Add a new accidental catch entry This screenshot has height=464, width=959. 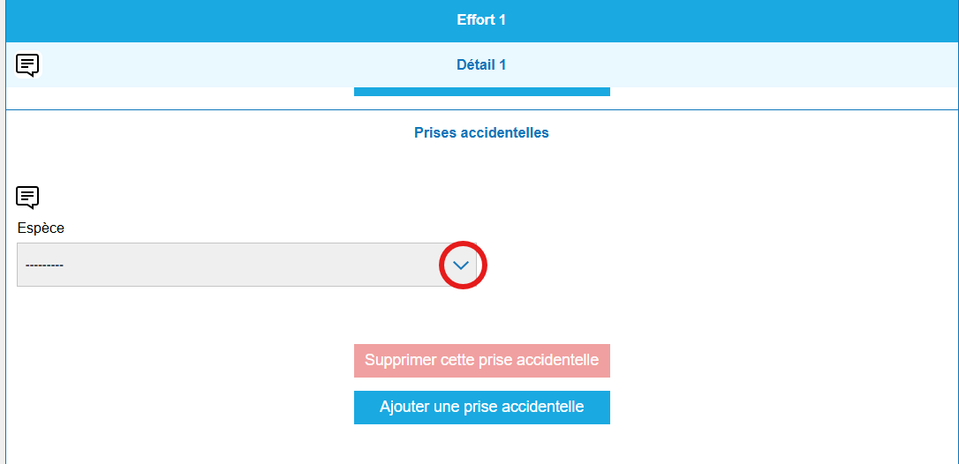click(x=481, y=408)
